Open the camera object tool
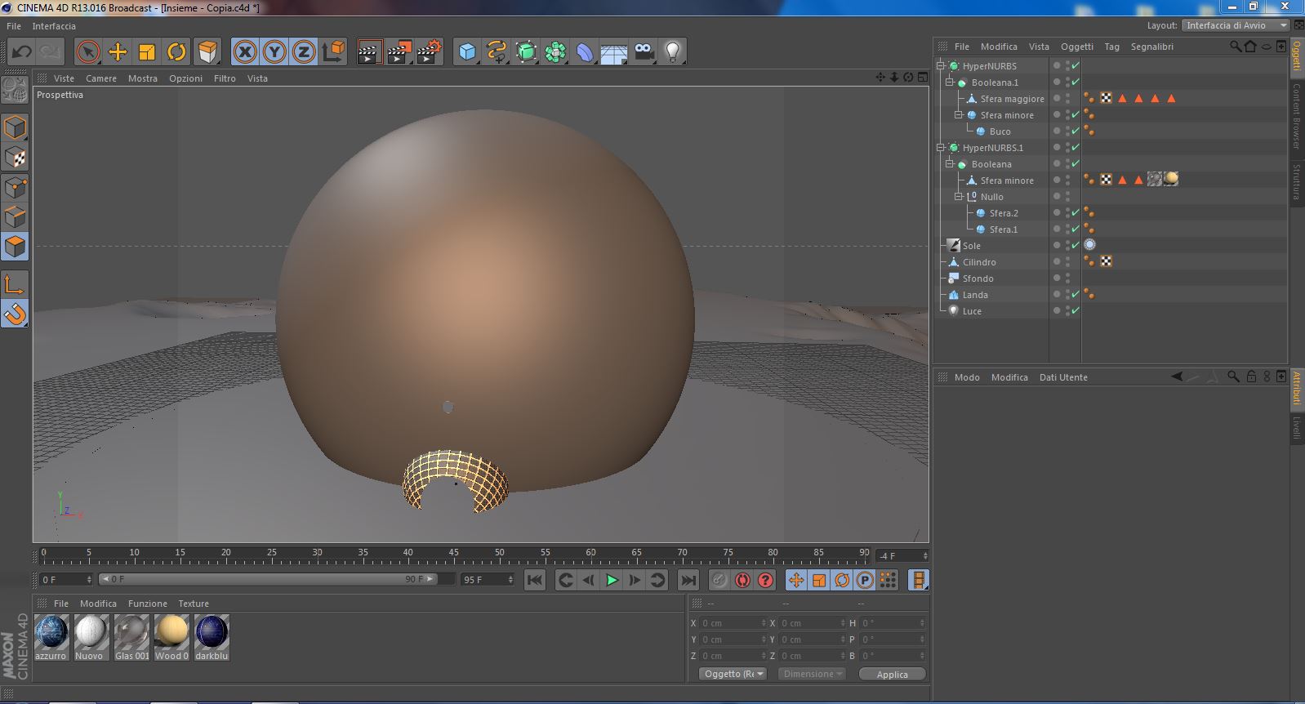 (x=644, y=52)
